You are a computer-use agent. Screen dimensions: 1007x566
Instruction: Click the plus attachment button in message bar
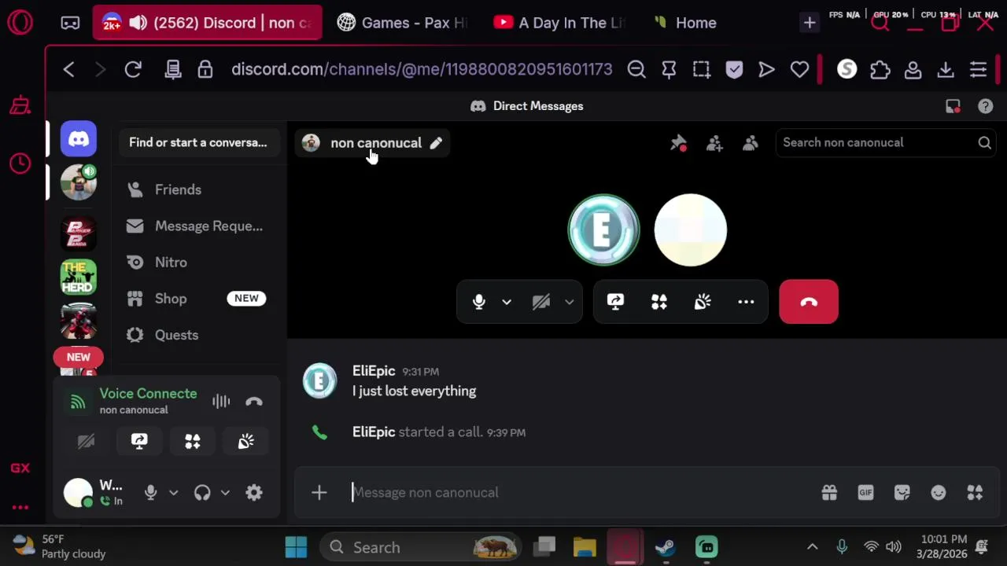pyautogui.click(x=319, y=493)
